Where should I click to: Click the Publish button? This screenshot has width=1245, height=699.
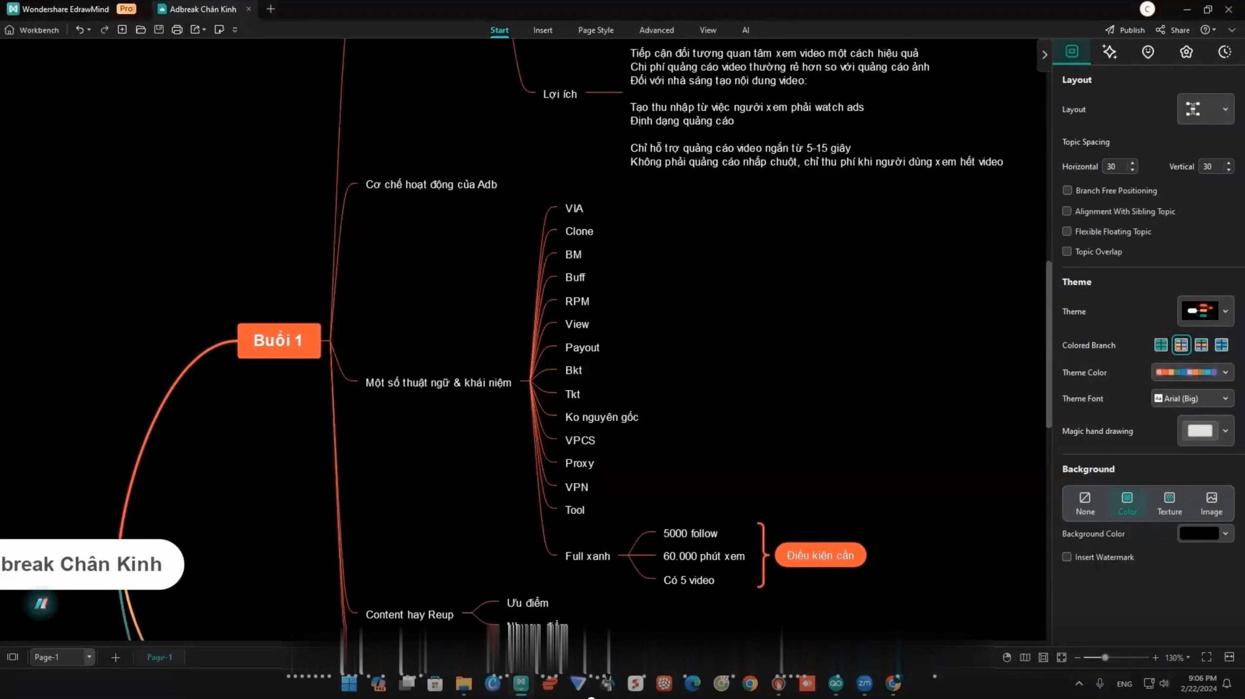pyautogui.click(x=1125, y=30)
